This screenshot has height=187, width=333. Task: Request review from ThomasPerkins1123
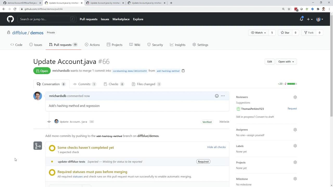pyautogui.click(x=292, y=109)
